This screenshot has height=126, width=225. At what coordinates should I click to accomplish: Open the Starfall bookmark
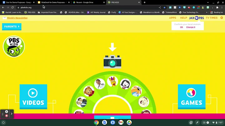click(x=12, y=12)
